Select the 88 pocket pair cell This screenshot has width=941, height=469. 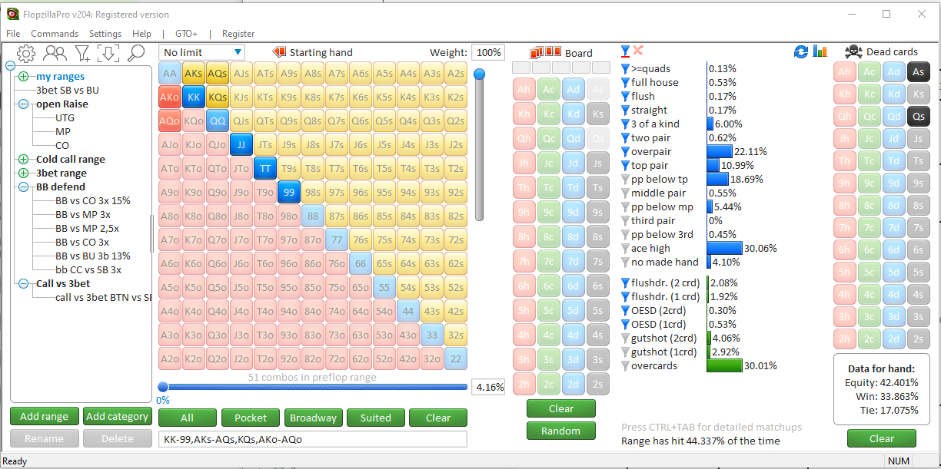point(313,216)
